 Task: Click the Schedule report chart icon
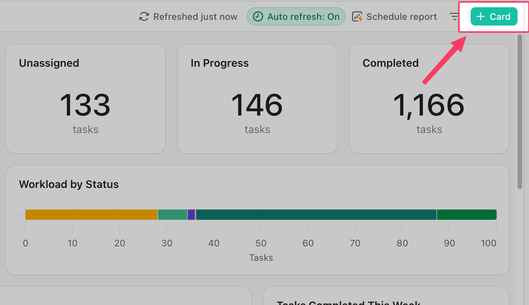[x=357, y=17]
